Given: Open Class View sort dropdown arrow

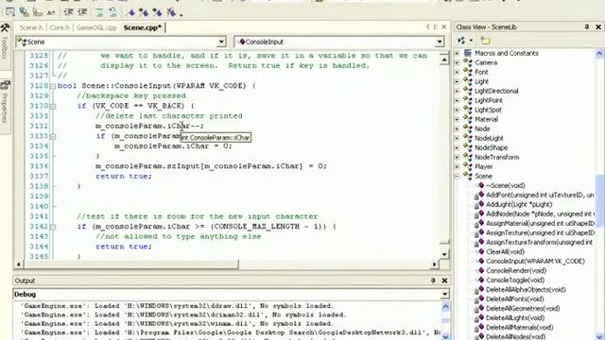Looking at the screenshot, I should (471, 40).
